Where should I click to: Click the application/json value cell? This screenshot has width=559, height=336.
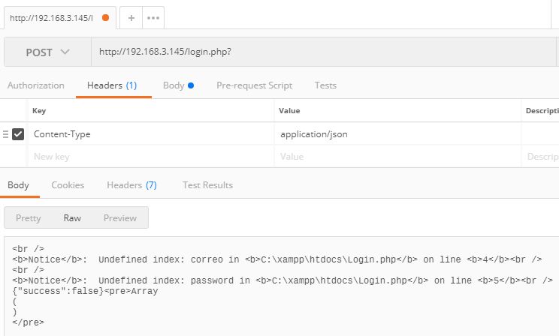397,134
